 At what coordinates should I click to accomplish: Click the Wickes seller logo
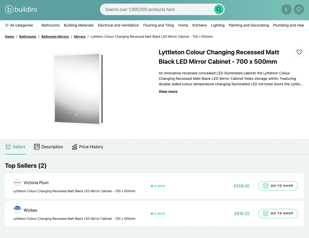click(17, 210)
